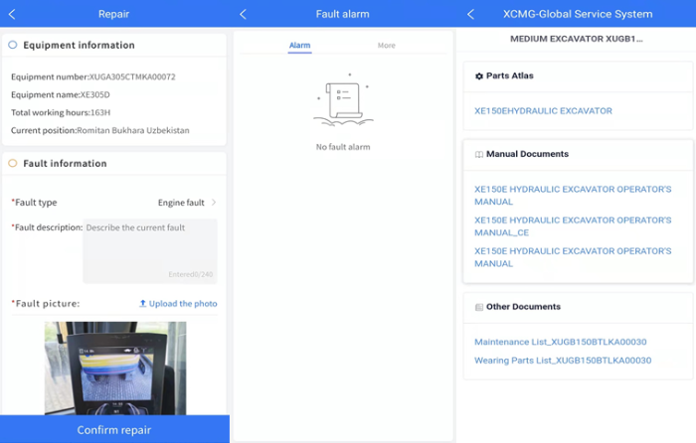Switch to the Alarm tab

point(299,46)
